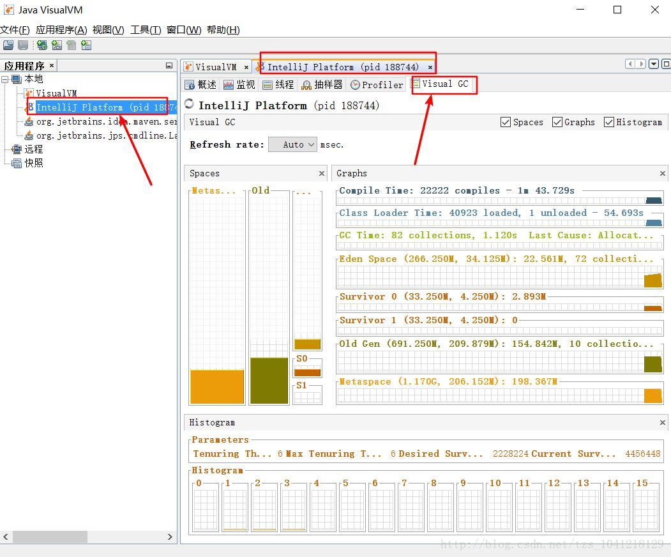Close the 应用程序 panel tab
Image resolution: width=671 pixels, height=557 pixels.
coord(51,66)
